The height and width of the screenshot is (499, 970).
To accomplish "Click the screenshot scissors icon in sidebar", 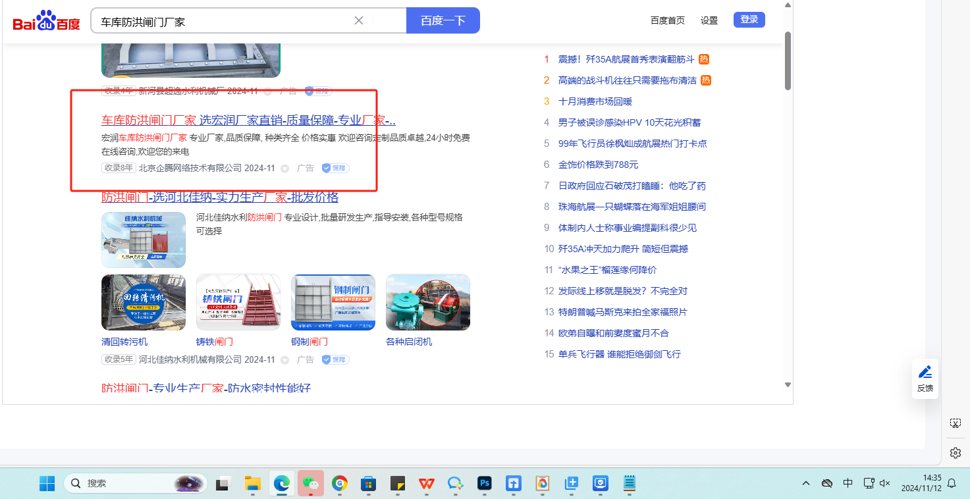I will [x=956, y=423].
